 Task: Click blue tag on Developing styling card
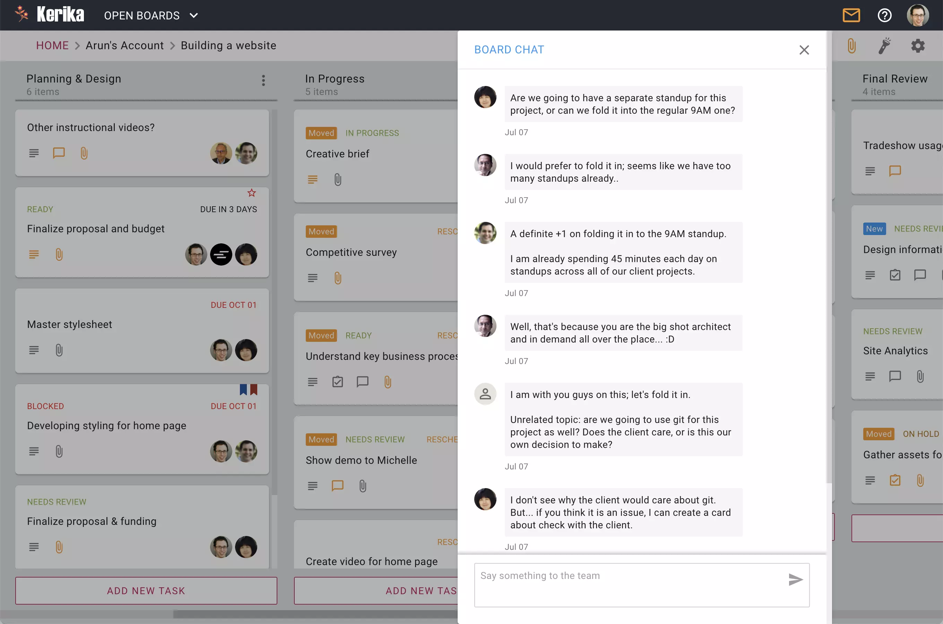243,390
